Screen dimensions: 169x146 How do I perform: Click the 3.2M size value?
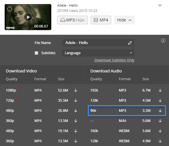[x=146, y=111]
